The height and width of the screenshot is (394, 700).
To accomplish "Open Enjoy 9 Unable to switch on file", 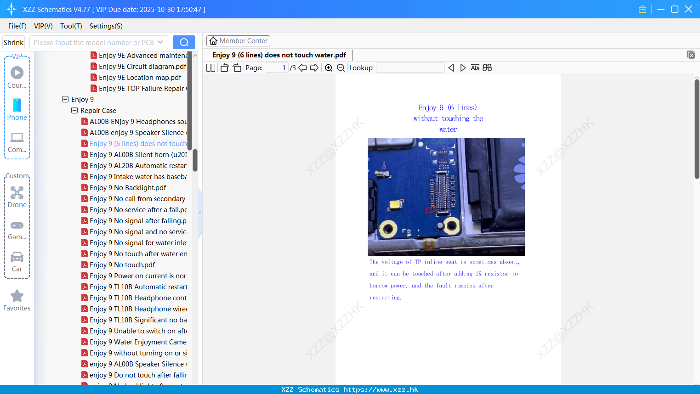I will pos(134,331).
